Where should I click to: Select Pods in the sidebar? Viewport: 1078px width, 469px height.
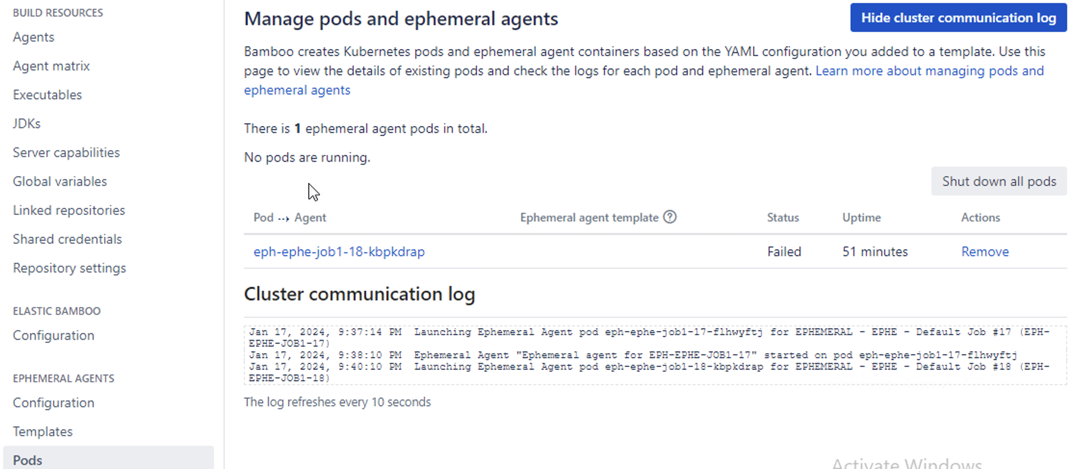pos(27,460)
